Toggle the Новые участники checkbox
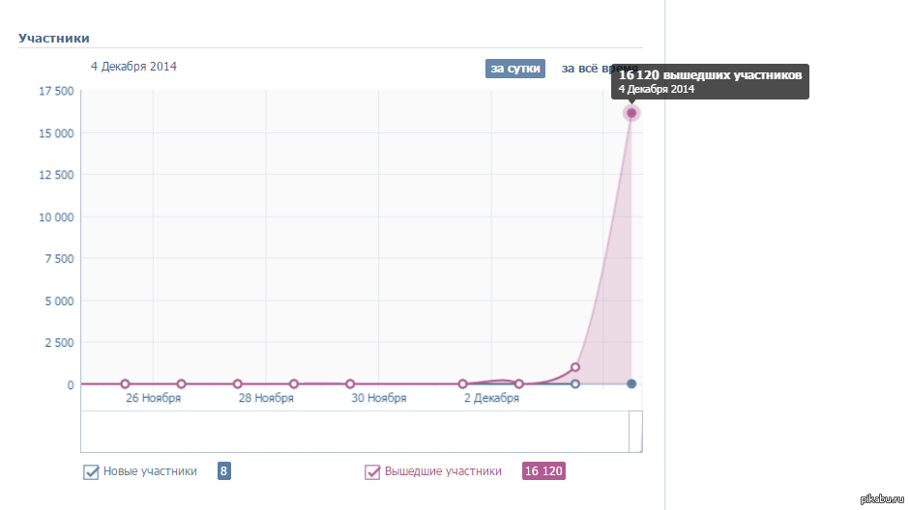 (92, 472)
